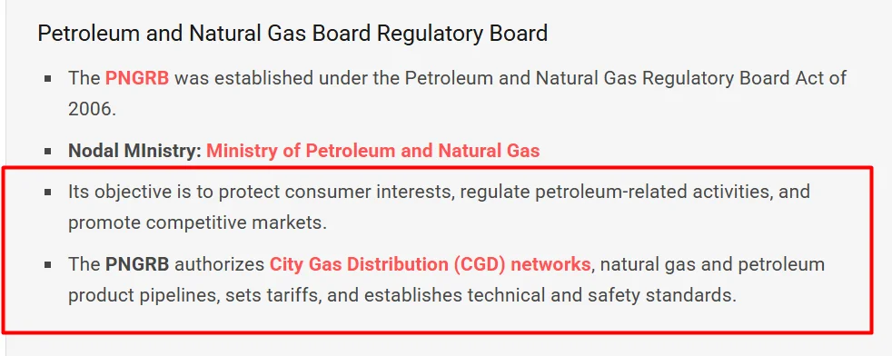Open Ministry of Petroleum and Natural Gas link
The image size is (892, 356).
pyautogui.click(x=373, y=151)
